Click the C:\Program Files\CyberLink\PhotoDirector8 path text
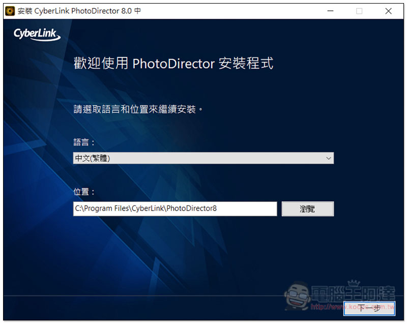 (146, 209)
